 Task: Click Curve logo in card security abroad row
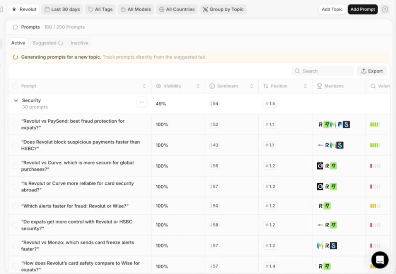point(320,187)
